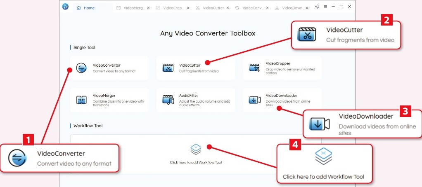Click the 'Click here to add Workflow Tool' text in the main window
Viewport: 422px width, 187px height.
(x=196, y=162)
